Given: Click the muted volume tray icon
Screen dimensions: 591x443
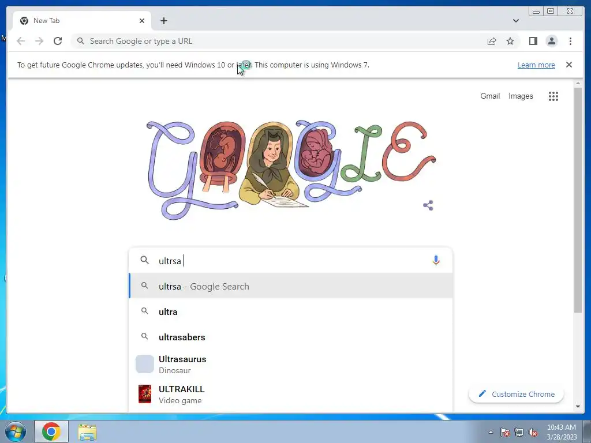Looking at the screenshot, I should tap(533, 432).
